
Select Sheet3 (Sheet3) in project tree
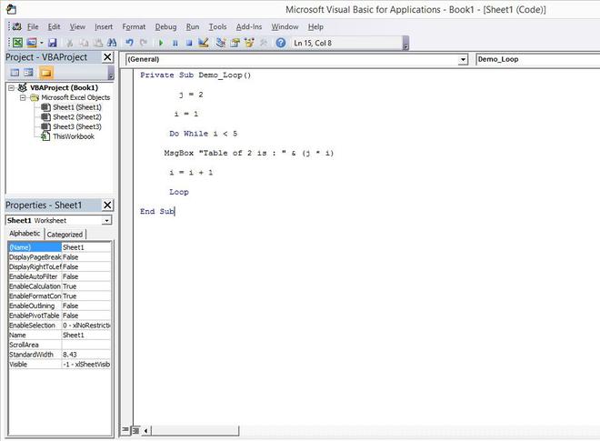click(77, 126)
